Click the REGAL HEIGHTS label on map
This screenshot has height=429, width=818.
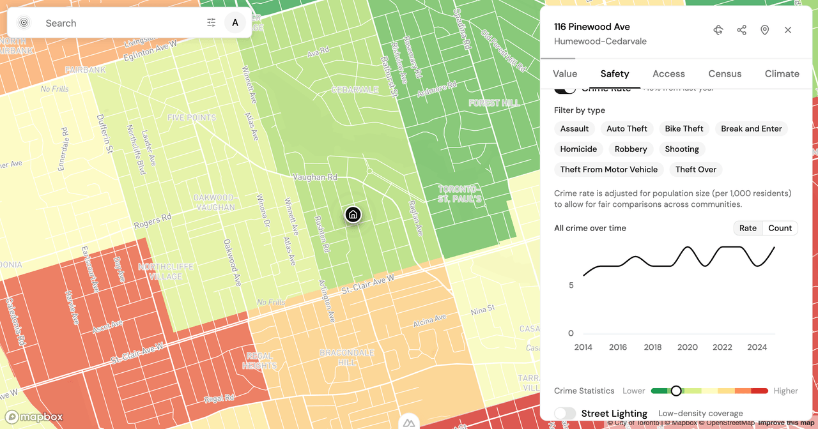(259, 361)
